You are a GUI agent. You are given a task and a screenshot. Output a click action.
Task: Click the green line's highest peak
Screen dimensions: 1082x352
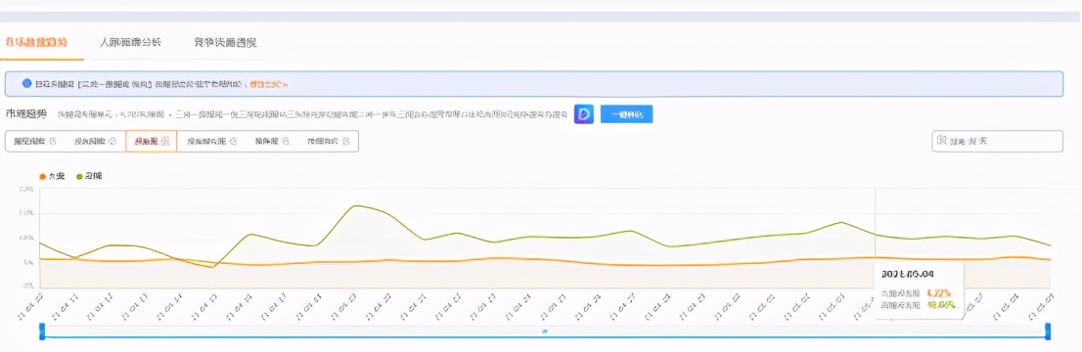[x=355, y=205]
